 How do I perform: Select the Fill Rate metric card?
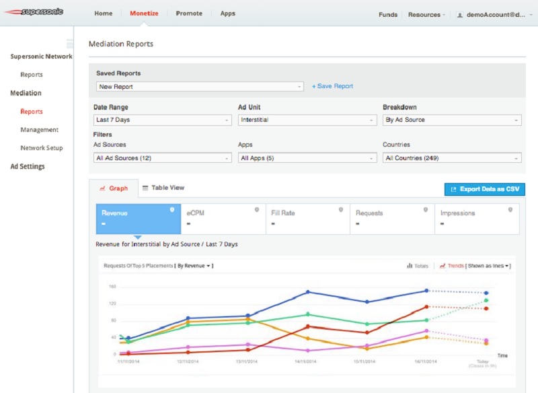[308, 219]
